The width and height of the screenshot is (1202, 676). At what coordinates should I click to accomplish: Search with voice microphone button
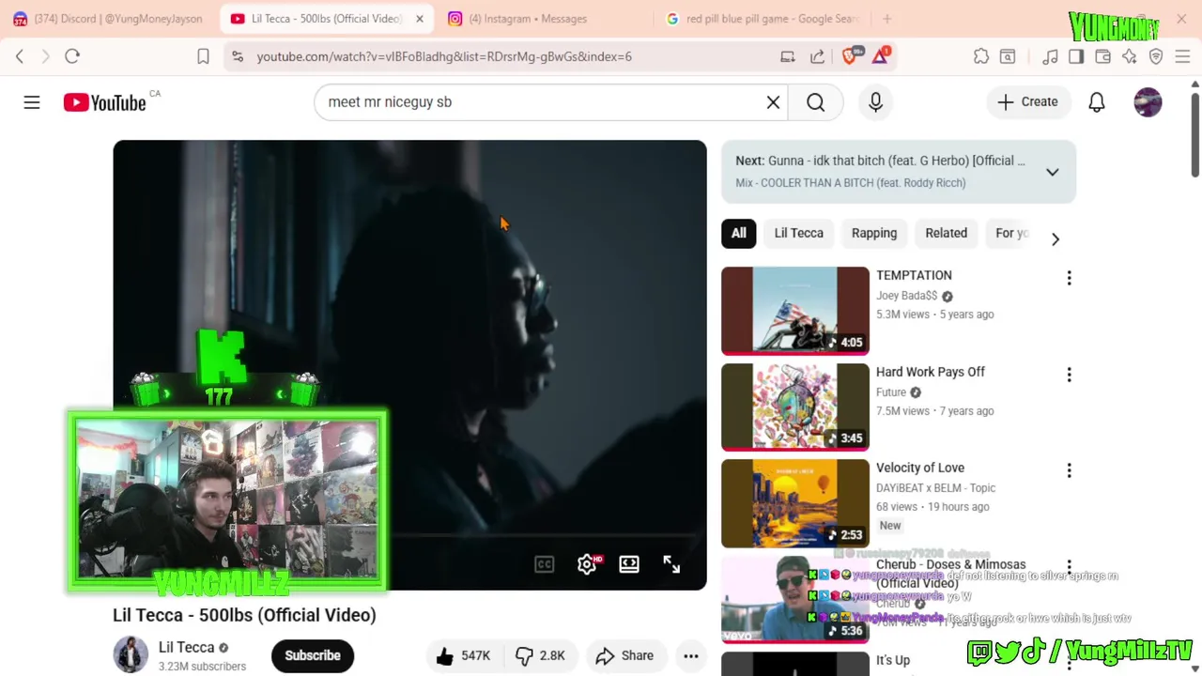point(875,102)
